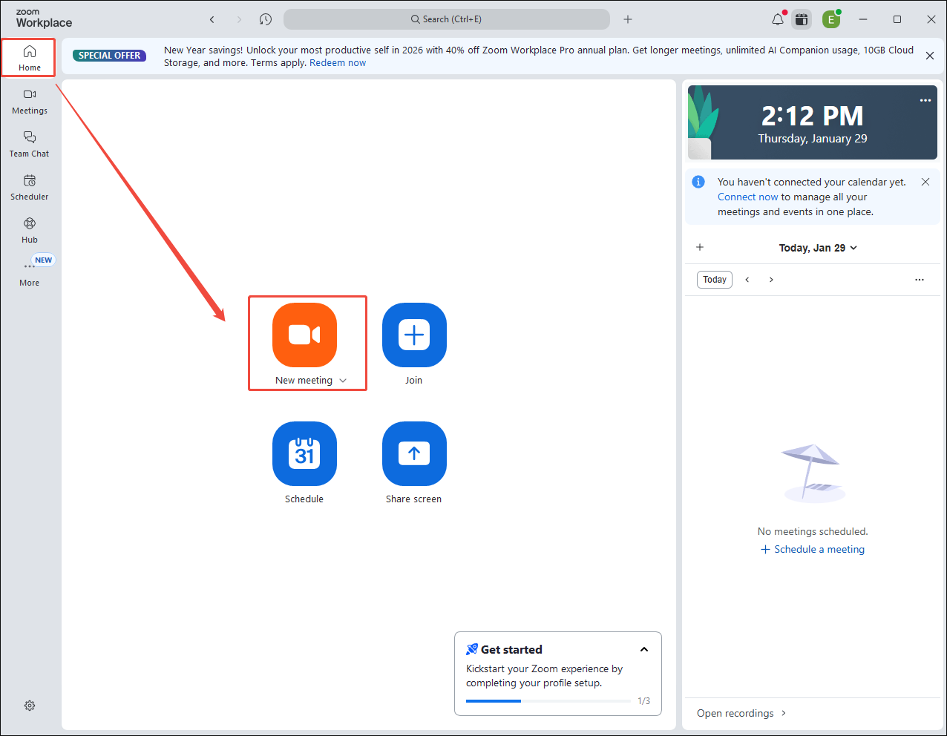Select Share screen
The width and height of the screenshot is (947, 736).
tap(413, 454)
